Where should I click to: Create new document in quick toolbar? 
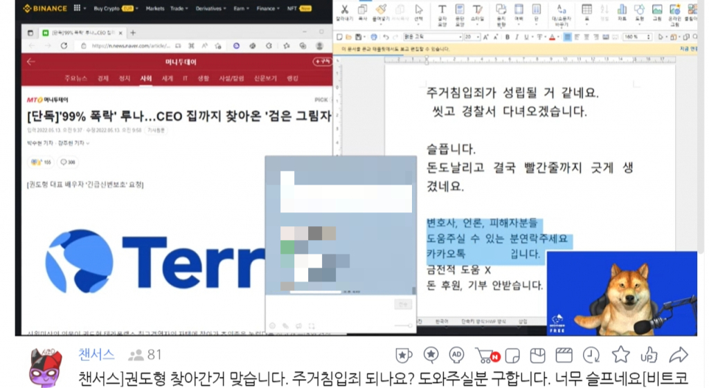pyautogui.click(x=339, y=37)
